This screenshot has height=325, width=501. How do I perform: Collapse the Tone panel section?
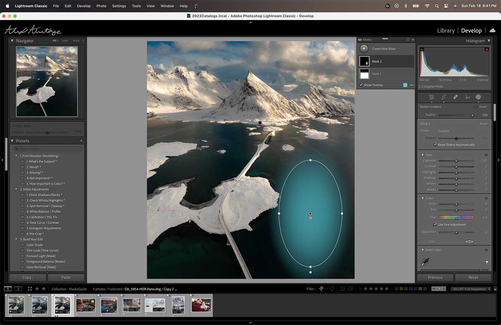click(423, 155)
